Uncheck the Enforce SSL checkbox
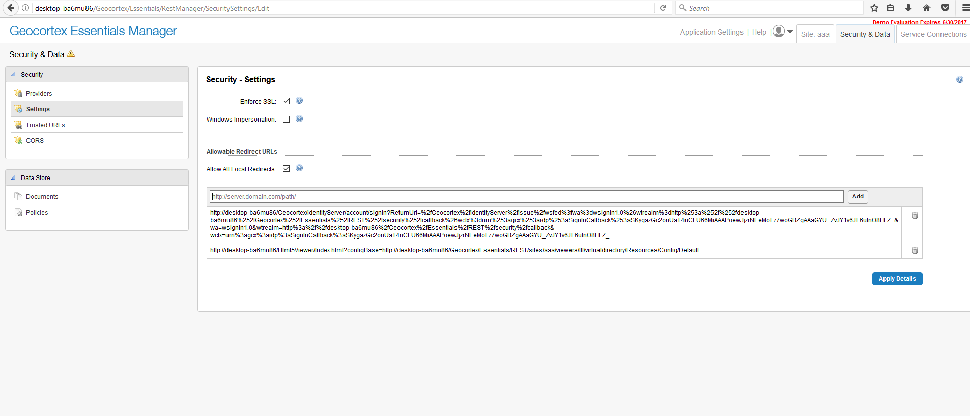Image resolution: width=970 pixels, height=416 pixels. (286, 101)
